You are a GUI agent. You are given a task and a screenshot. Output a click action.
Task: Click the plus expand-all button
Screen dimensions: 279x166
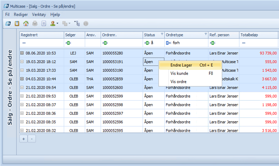(23, 139)
